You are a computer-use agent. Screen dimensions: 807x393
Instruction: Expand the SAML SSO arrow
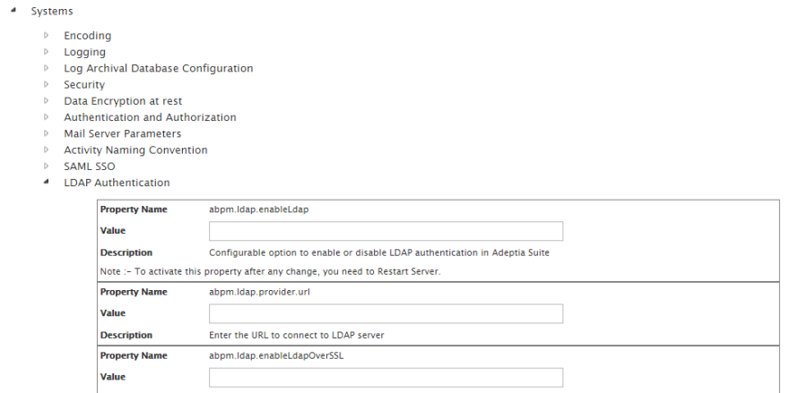46,167
